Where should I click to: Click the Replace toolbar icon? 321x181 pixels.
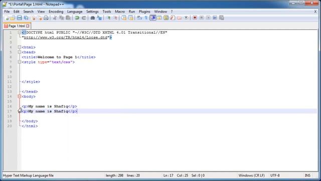tap(99, 18)
